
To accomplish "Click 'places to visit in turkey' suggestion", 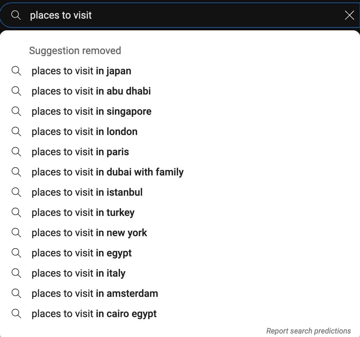I will pos(180,212).
